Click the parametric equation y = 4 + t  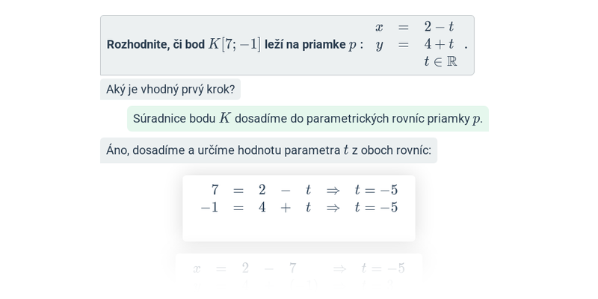[415, 45]
